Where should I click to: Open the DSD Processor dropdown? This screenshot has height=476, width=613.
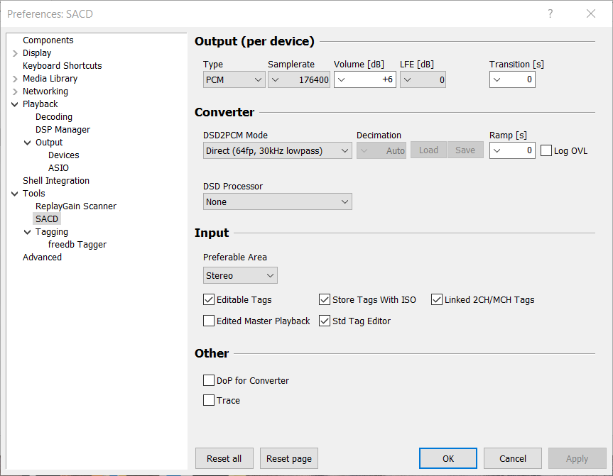[277, 202]
